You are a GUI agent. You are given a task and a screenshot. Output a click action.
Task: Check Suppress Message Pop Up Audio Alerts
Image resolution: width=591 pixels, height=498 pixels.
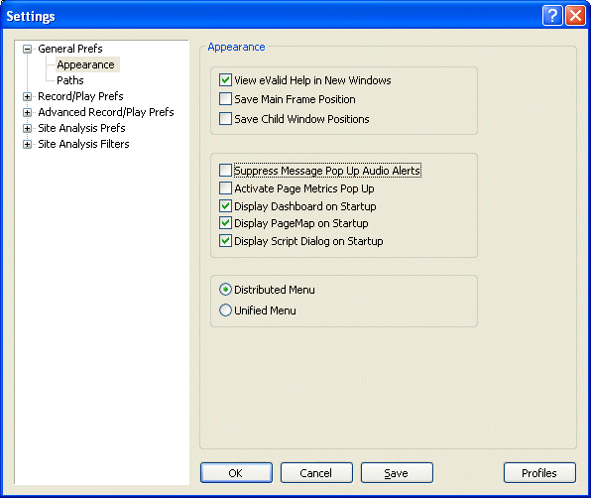(225, 170)
